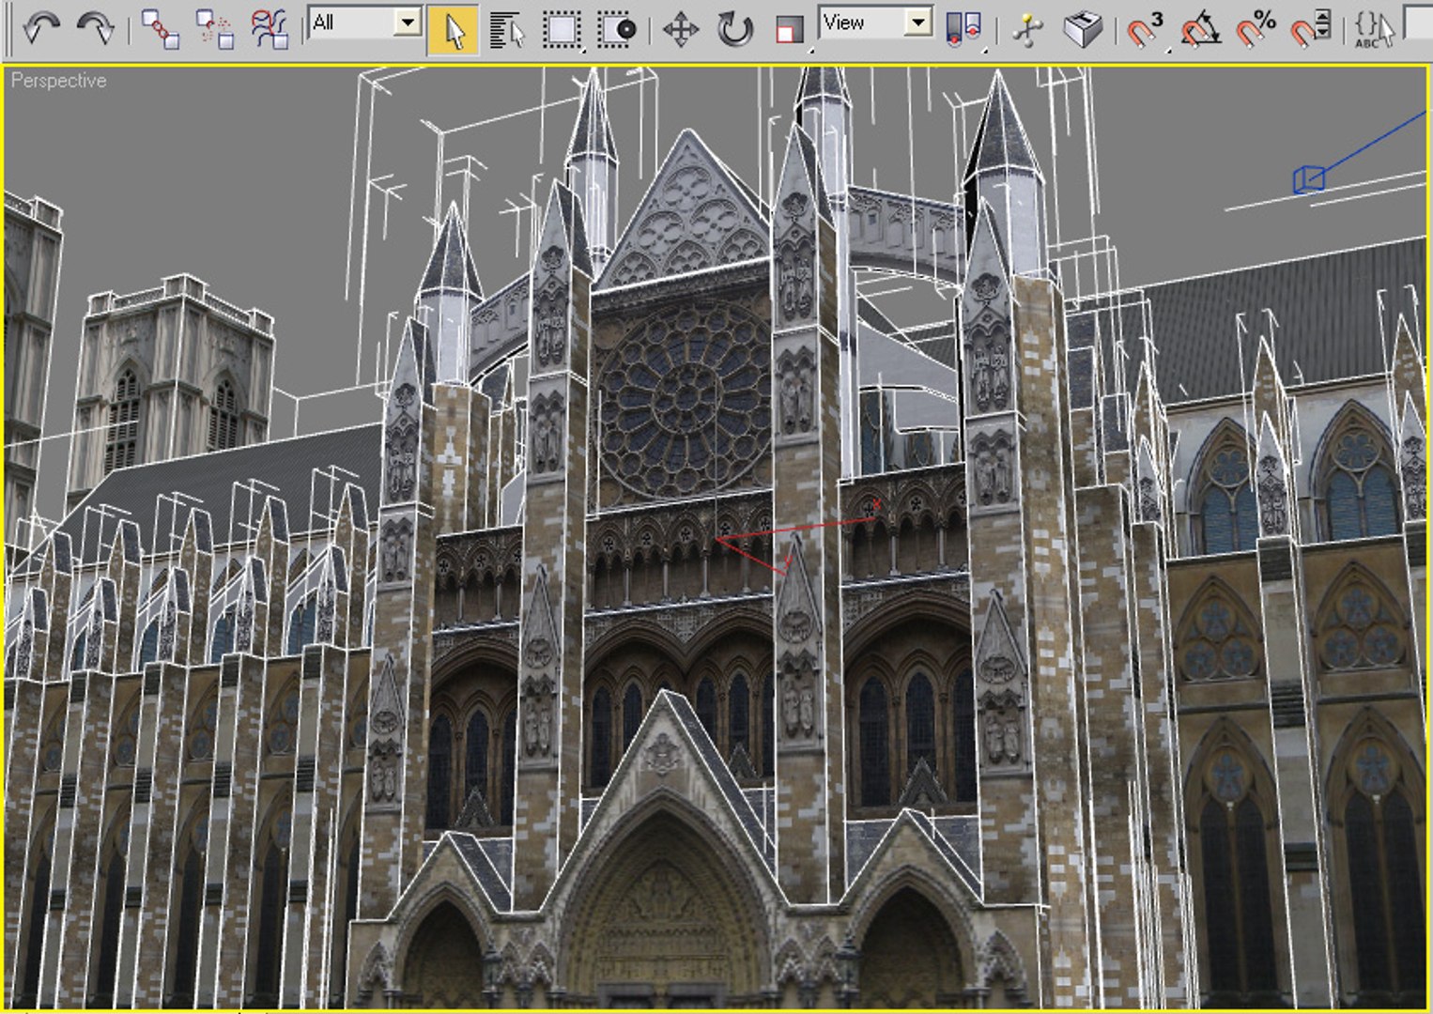Toggle the 3D Snaps magnet

pos(1146,29)
